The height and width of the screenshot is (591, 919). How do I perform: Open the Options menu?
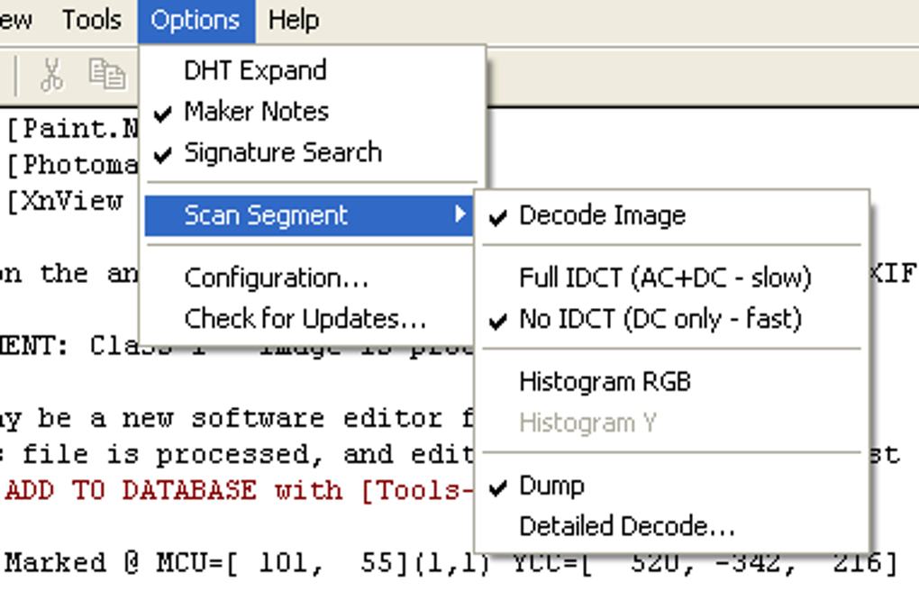tap(196, 20)
